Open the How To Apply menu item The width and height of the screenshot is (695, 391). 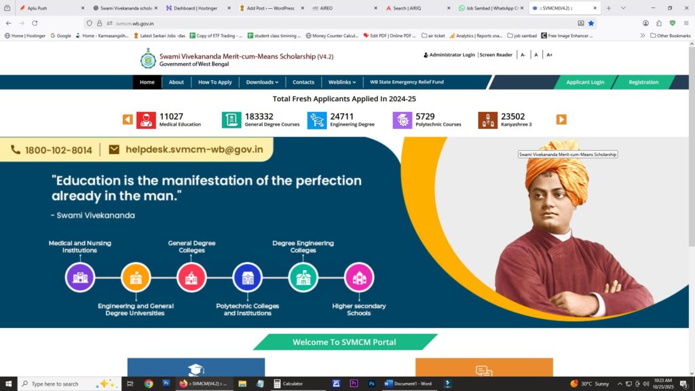(215, 82)
